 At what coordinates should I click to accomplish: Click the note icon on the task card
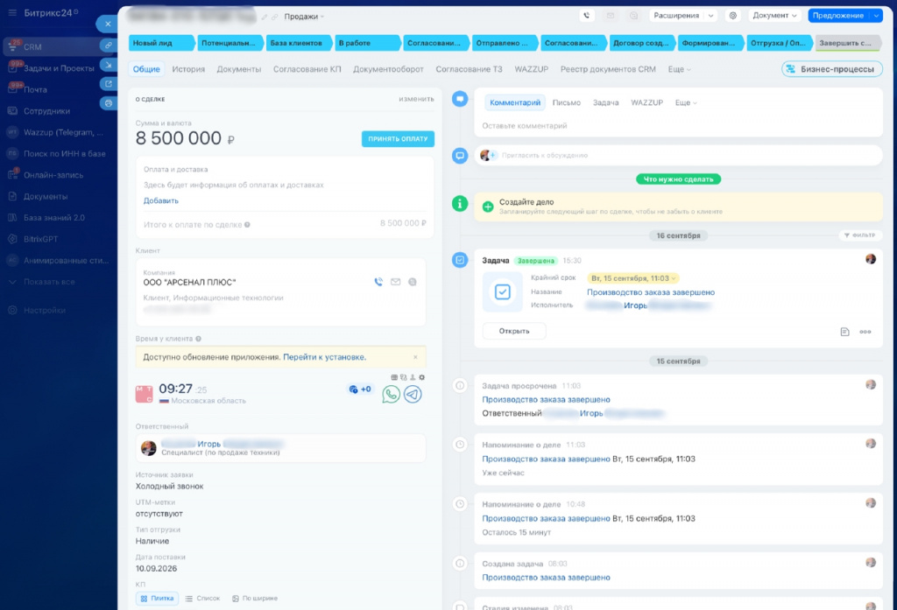(845, 332)
